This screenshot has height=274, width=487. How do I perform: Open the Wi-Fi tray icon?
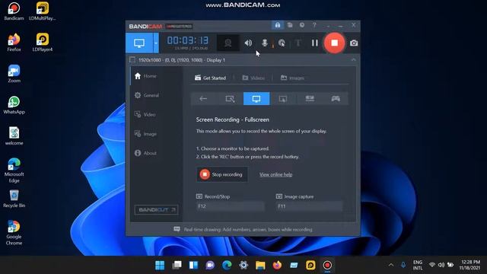click(x=432, y=265)
